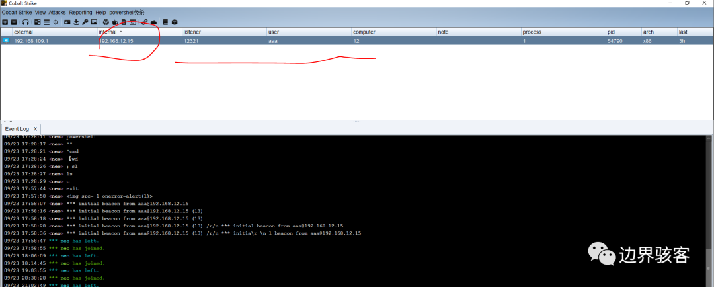This screenshot has width=714, height=287.
Task: Switch to Pivot Graph view icon
Action: pos(37,22)
